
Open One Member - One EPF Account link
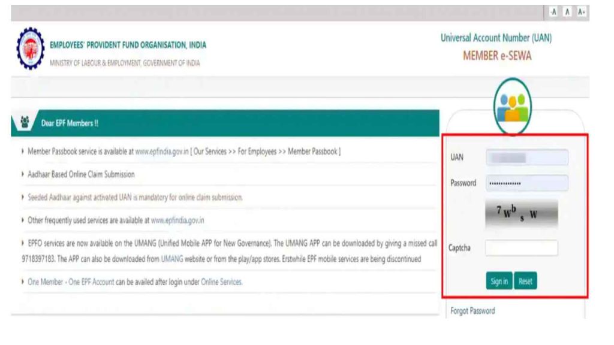[71, 282]
